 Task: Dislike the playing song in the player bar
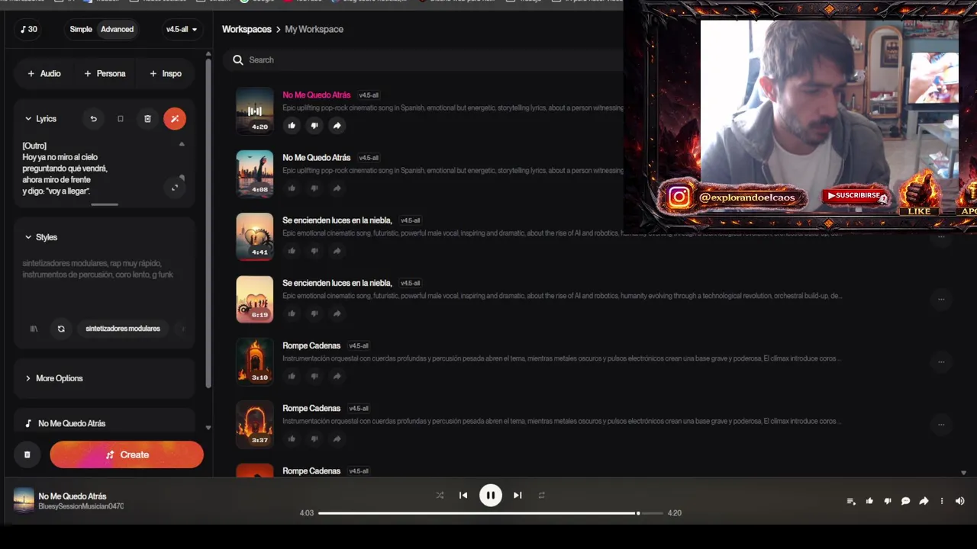point(888,501)
